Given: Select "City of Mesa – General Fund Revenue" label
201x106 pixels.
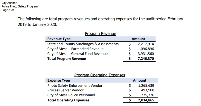Looking at the screenshot, I should click(x=78, y=54).
